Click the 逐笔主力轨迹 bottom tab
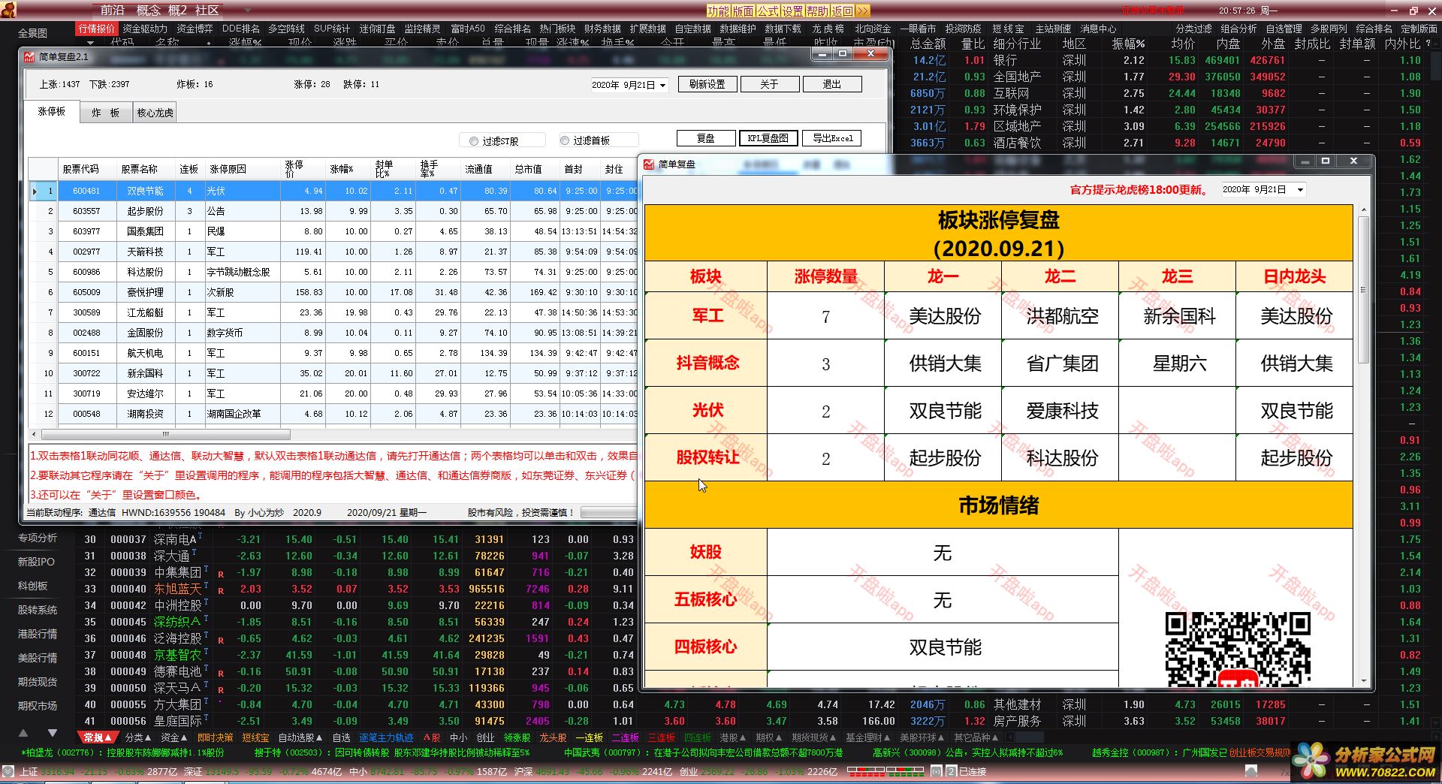The height and width of the screenshot is (784, 1442). [386, 737]
